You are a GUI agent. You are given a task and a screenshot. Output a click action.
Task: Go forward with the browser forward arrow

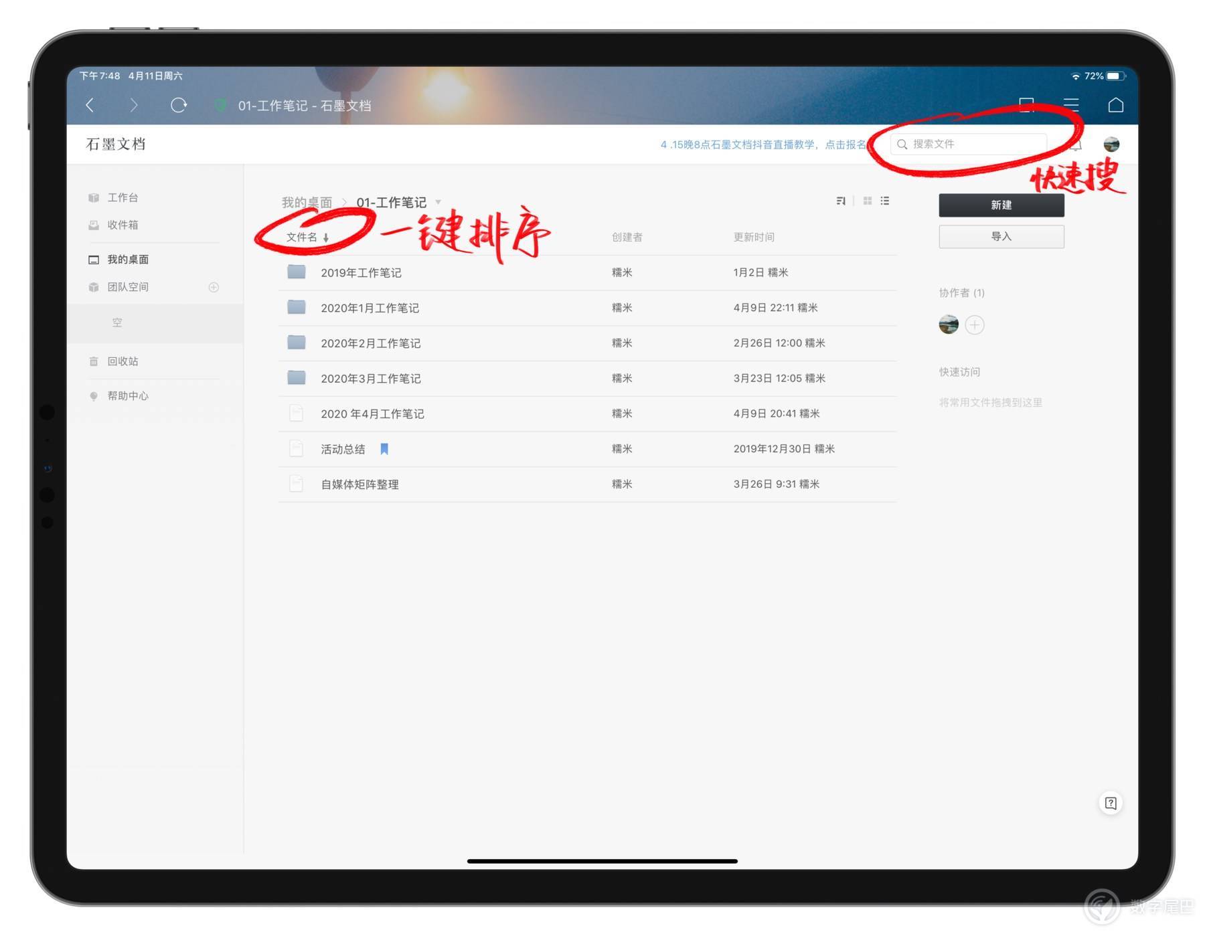134,105
